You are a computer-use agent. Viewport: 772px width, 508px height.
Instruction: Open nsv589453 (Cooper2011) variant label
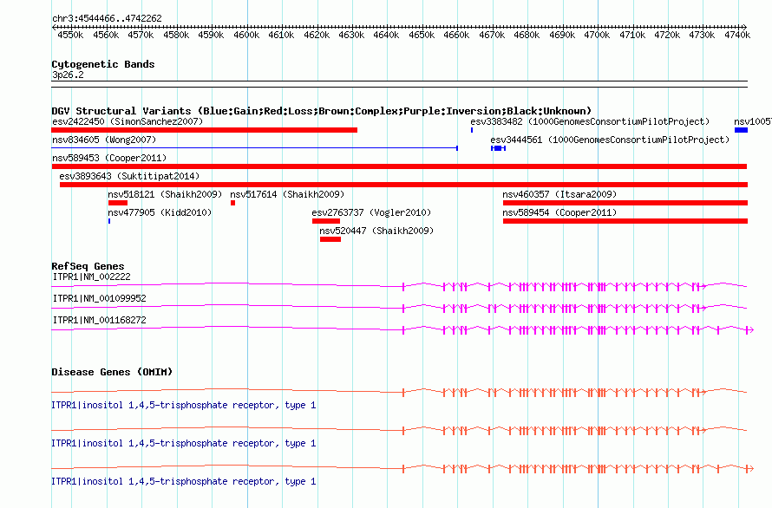click(109, 158)
